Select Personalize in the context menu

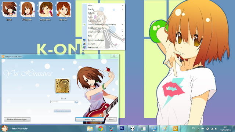coord(93,47)
